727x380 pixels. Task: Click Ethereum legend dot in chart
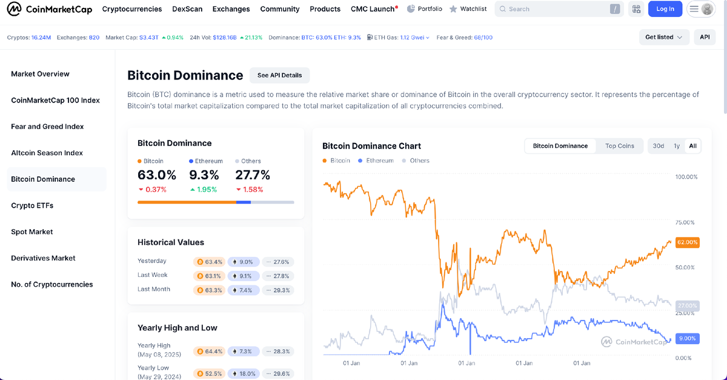[360, 161]
